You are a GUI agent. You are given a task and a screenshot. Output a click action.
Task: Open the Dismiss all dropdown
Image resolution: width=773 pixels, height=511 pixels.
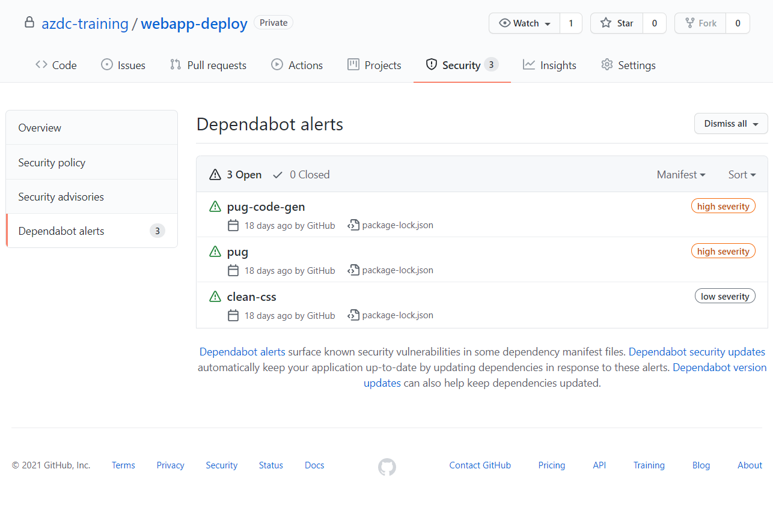730,123
